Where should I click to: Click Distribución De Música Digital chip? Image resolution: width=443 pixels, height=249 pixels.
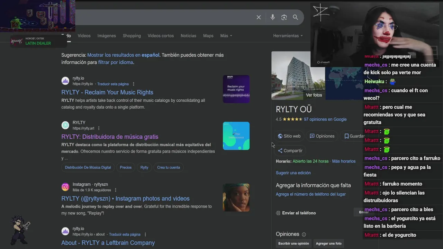pos(88,167)
